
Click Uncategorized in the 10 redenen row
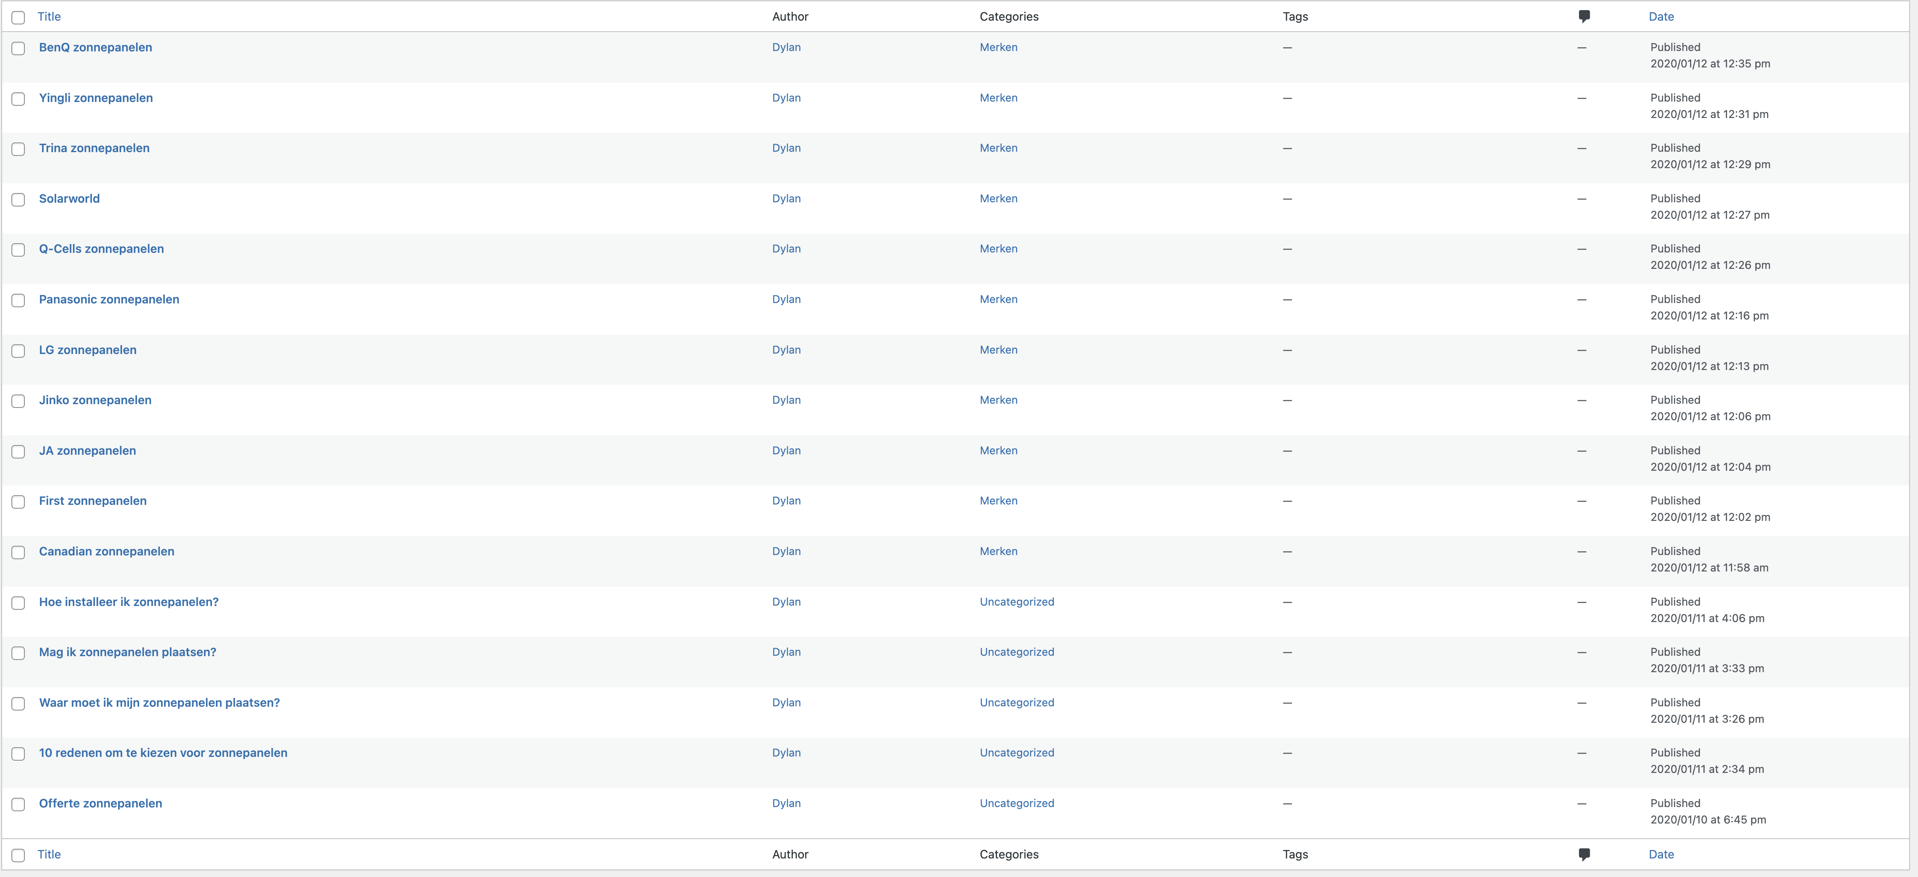click(x=1017, y=753)
